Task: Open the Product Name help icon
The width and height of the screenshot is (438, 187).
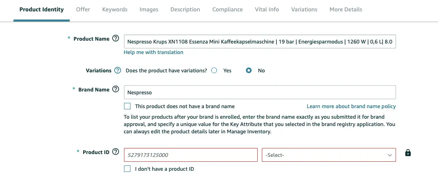Action: (x=115, y=38)
